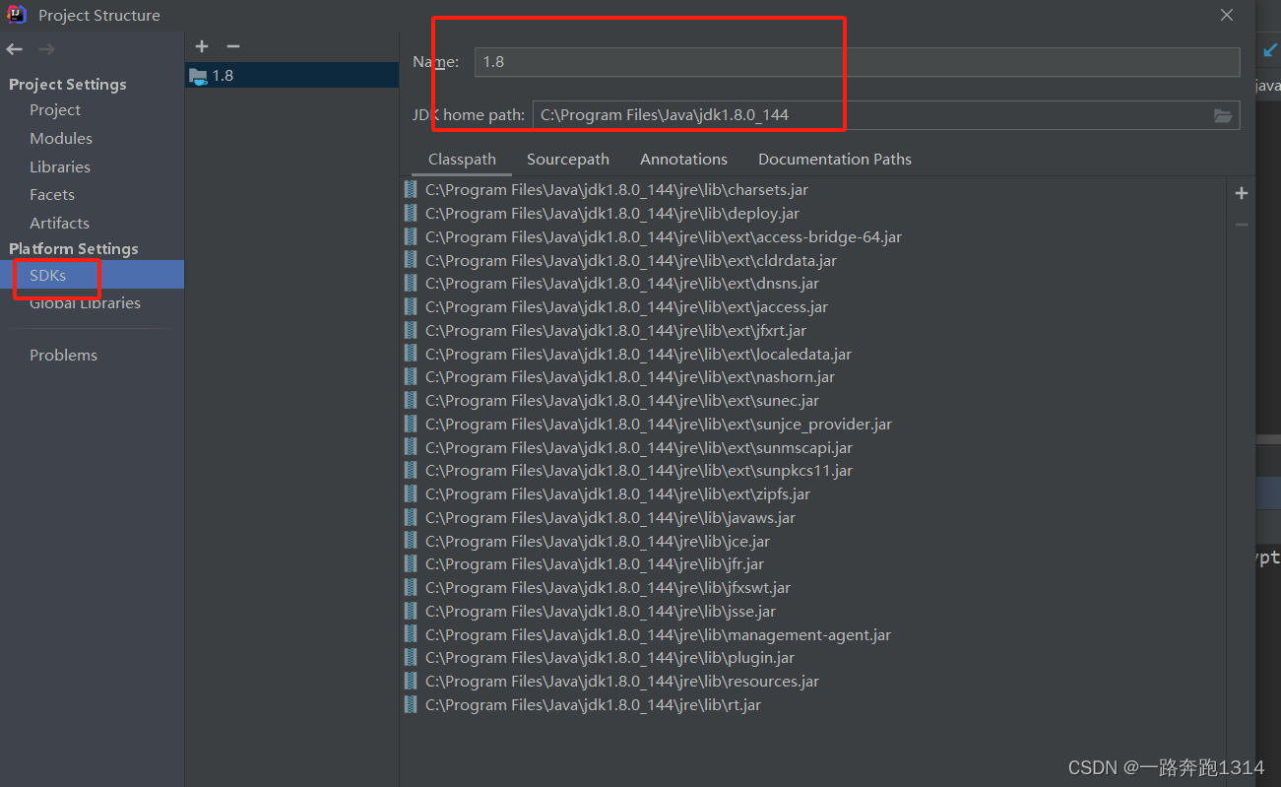Select the resources.jar classpath row

(x=812, y=681)
